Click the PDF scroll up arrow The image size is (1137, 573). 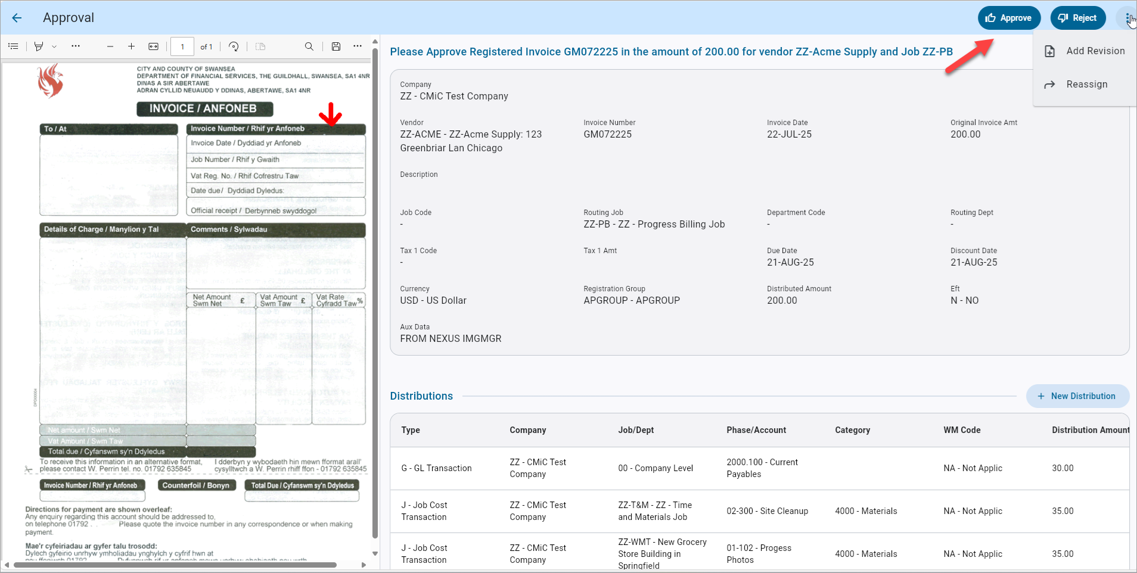[375, 41]
